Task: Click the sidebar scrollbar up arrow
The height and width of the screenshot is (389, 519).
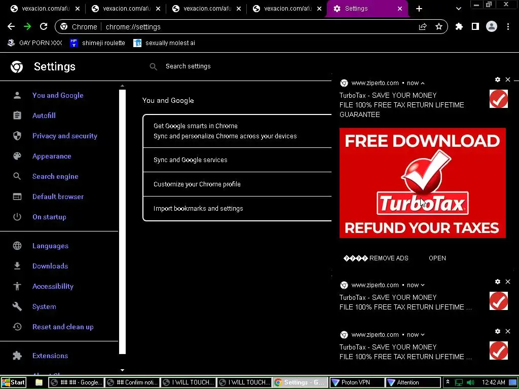Action: pos(123,86)
